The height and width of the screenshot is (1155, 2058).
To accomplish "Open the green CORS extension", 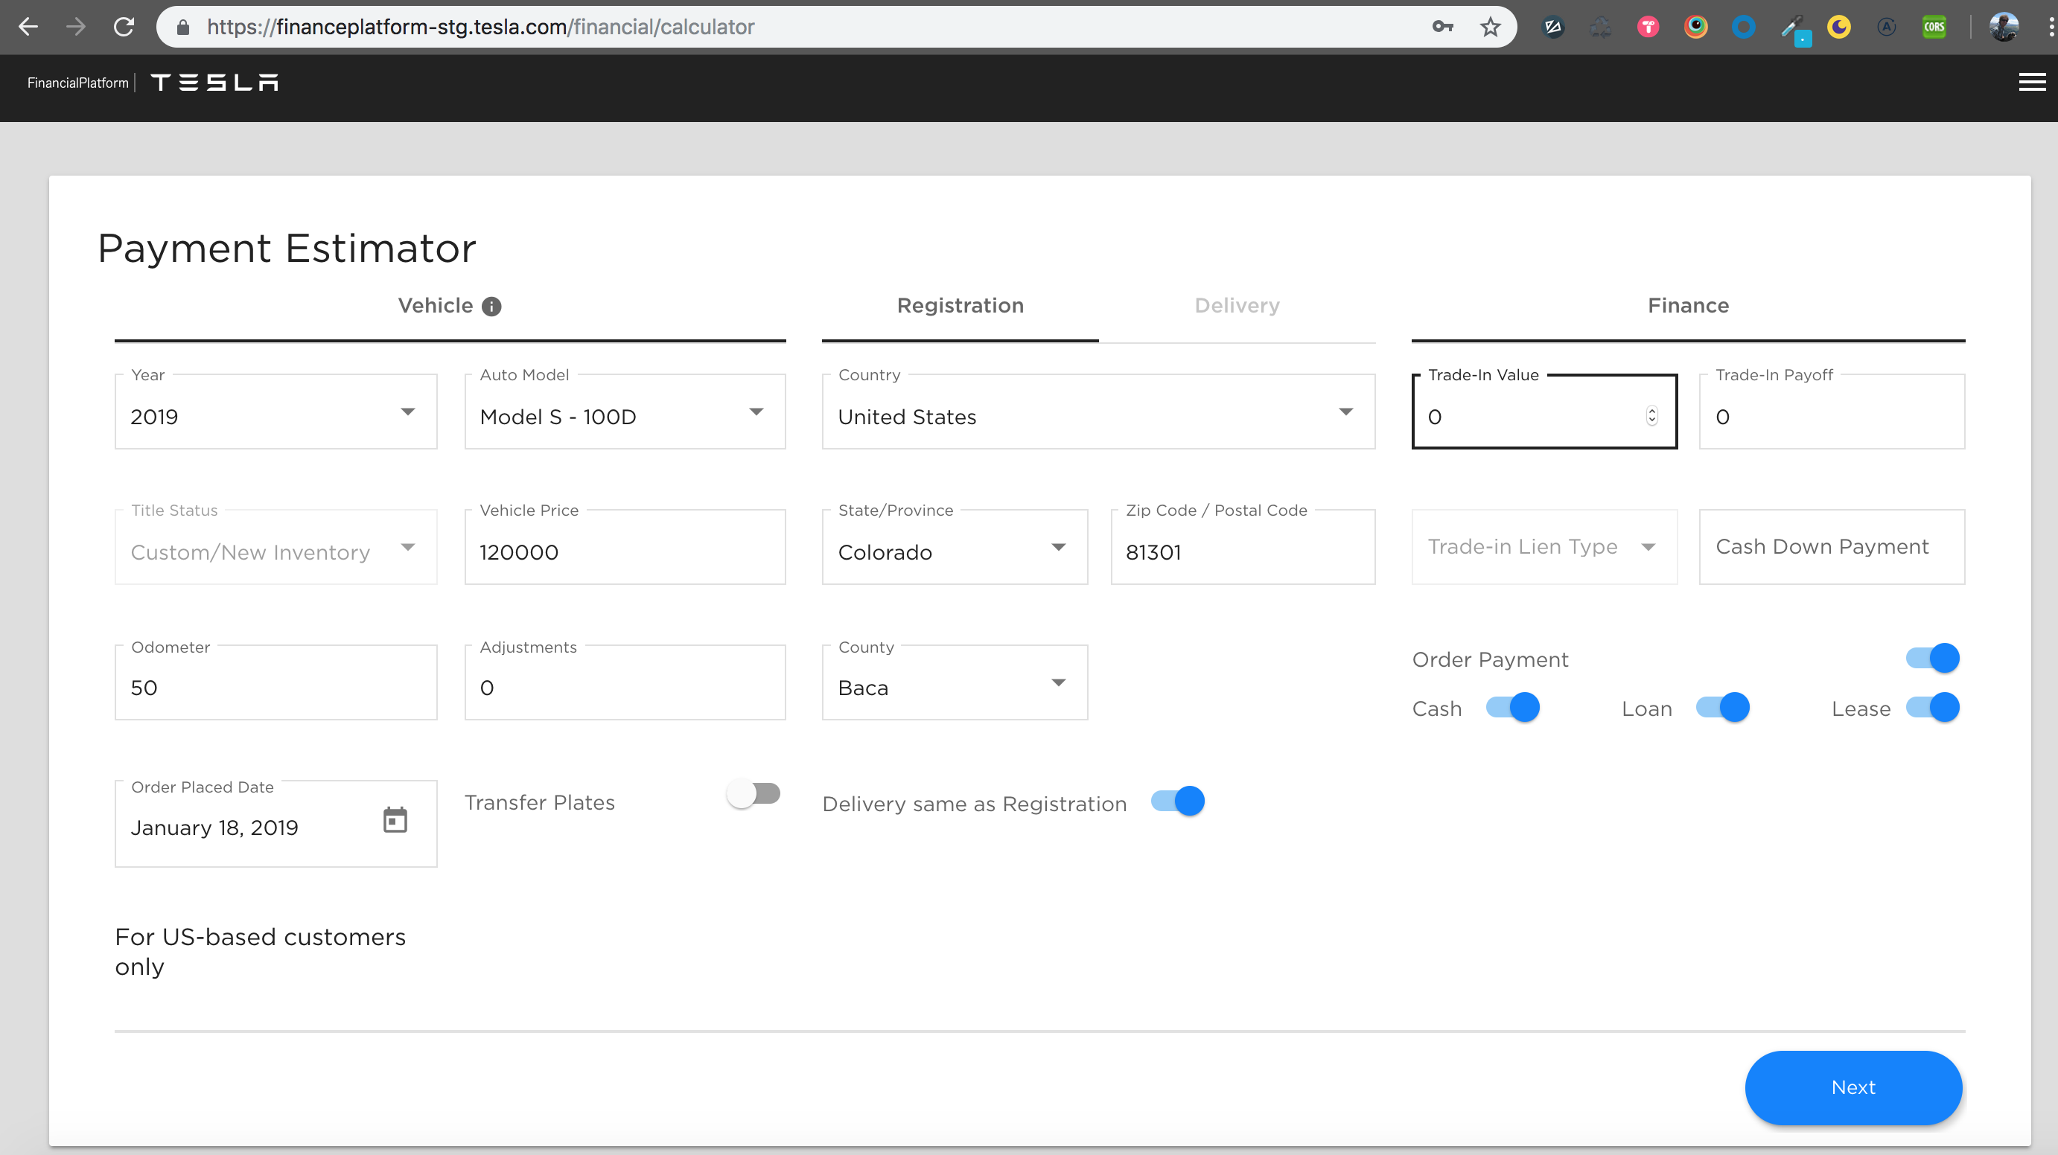I will click(1934, 27).
